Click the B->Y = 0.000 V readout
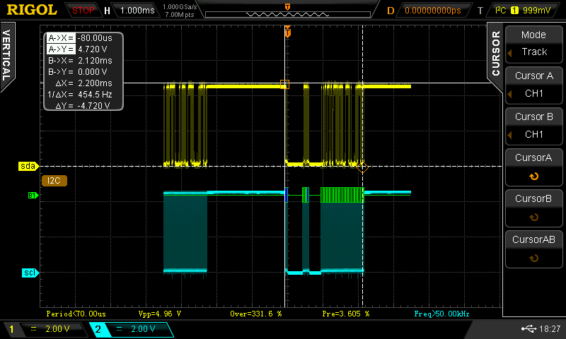 coord(78,72)
